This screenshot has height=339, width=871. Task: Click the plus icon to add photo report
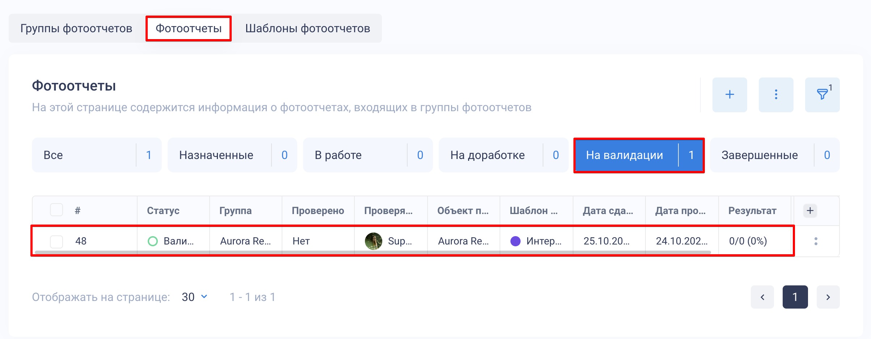click(x=729, y=95)
